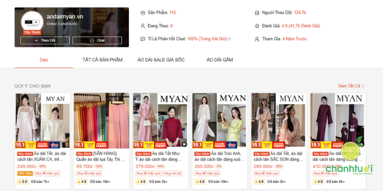
Task: Open the XUÂN CA áo dài product thumbnail
Action: [43, 120]
